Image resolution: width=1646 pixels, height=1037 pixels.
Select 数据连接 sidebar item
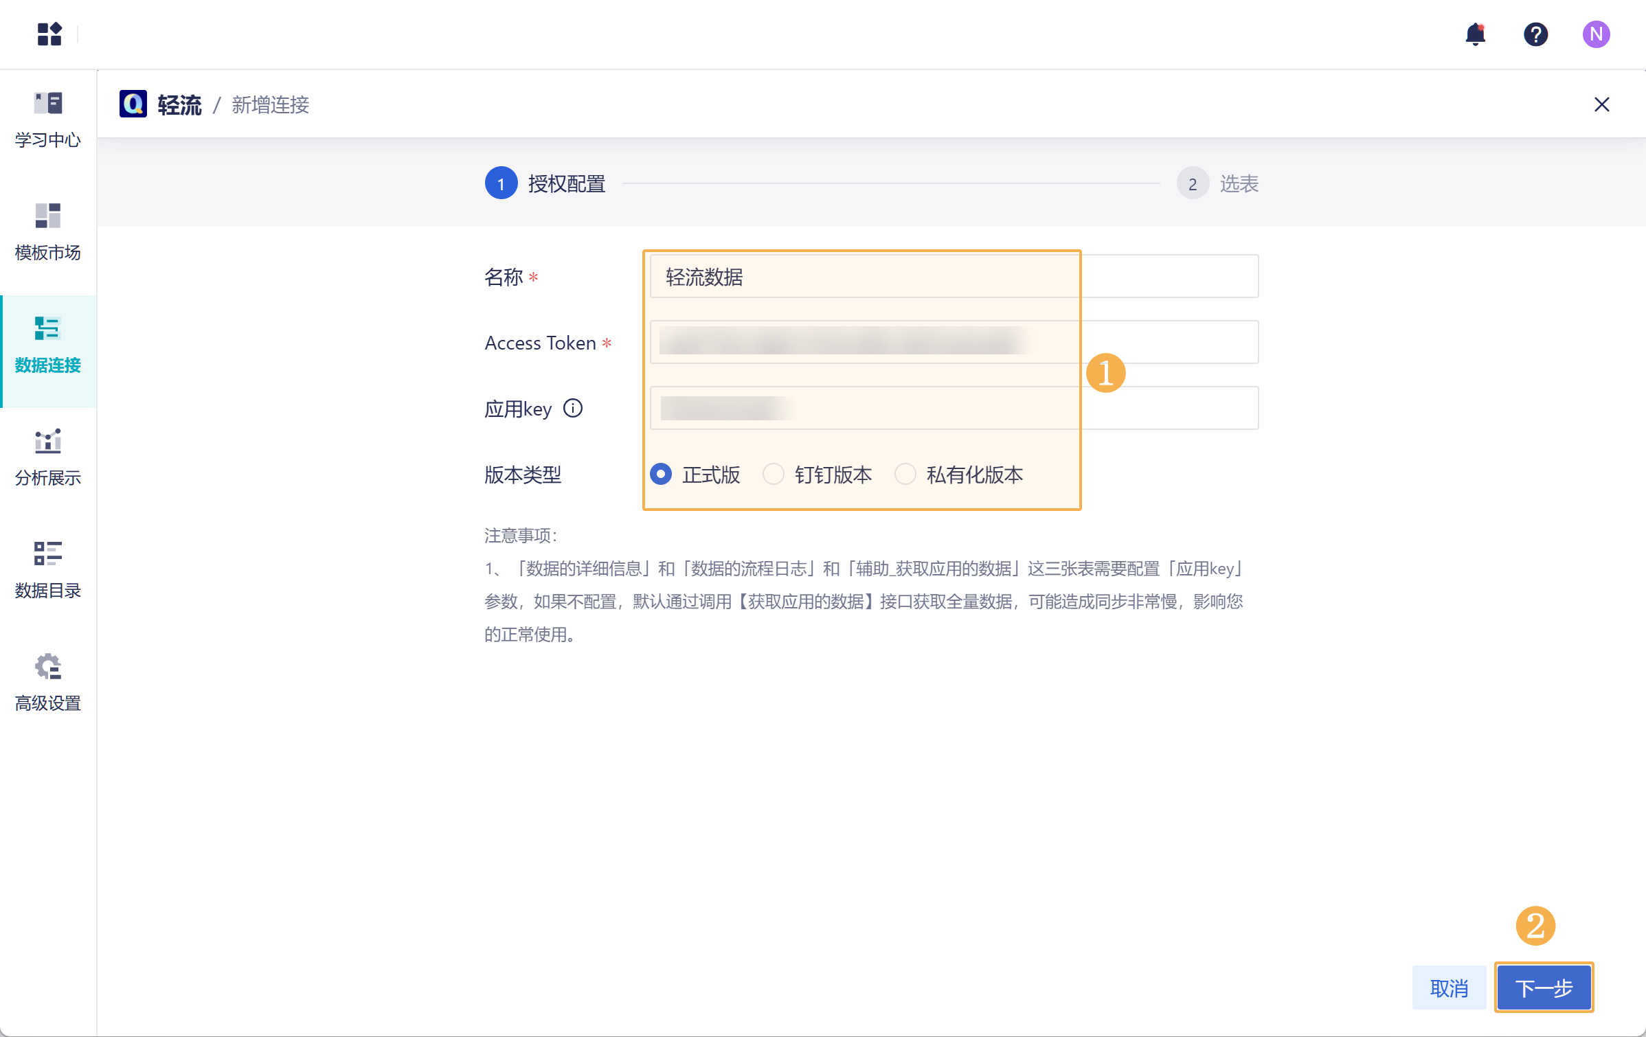(47, 345)
